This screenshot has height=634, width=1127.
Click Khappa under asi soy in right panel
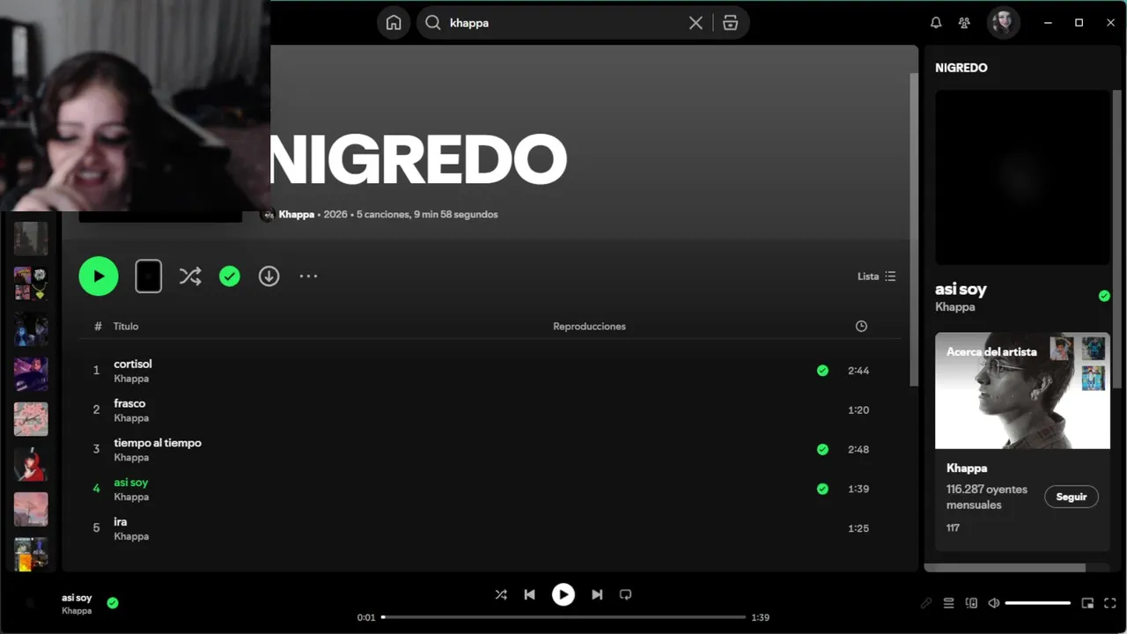coord(954,307)
